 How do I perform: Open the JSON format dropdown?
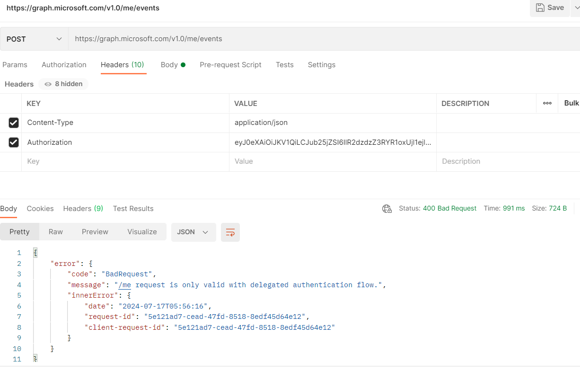(x=193, y=232)
